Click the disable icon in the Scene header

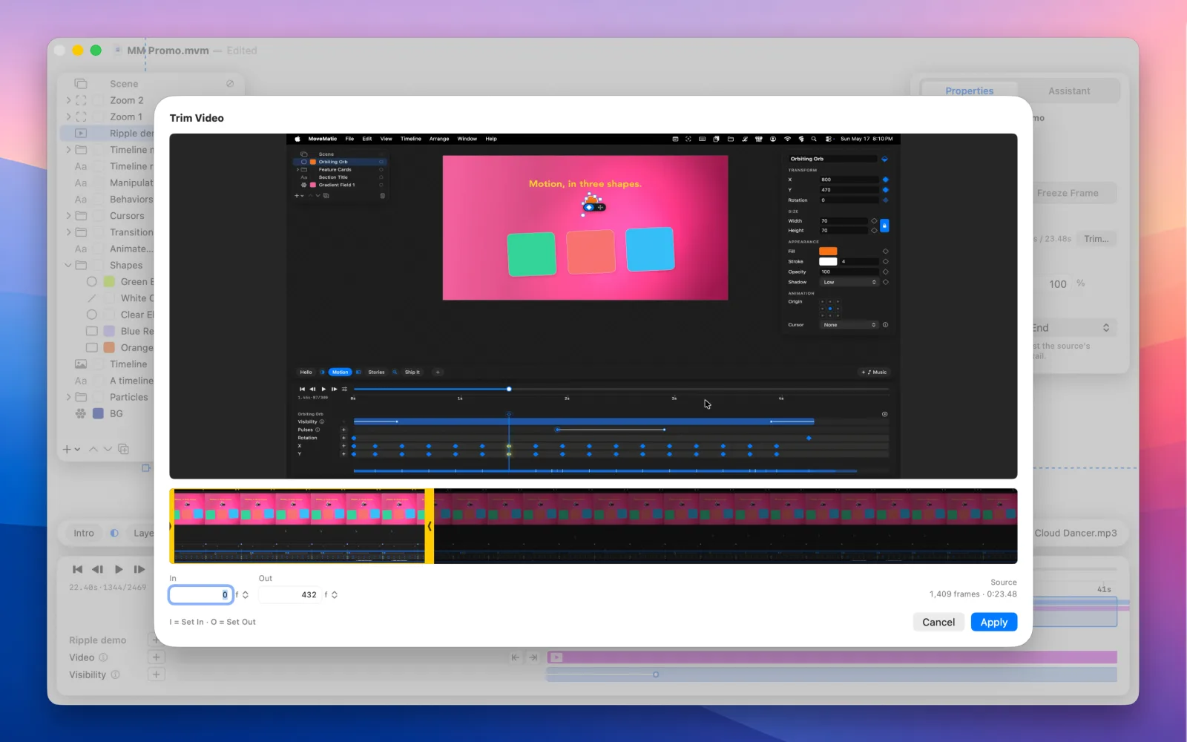[230, 84]
